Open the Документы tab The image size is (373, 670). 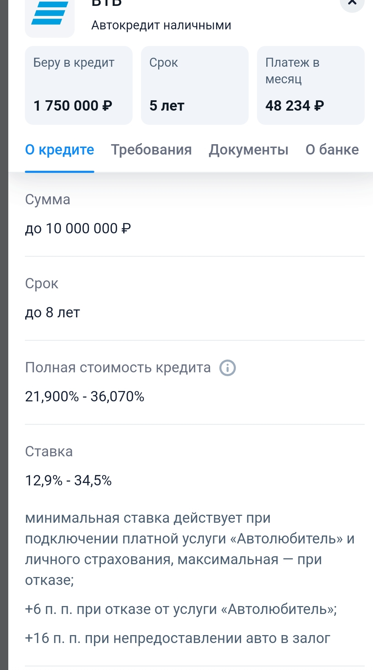tap(248, 150)
